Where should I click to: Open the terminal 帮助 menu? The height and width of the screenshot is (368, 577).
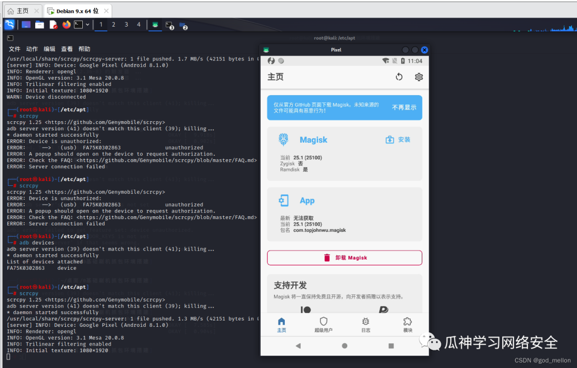[x=84, y=49]
